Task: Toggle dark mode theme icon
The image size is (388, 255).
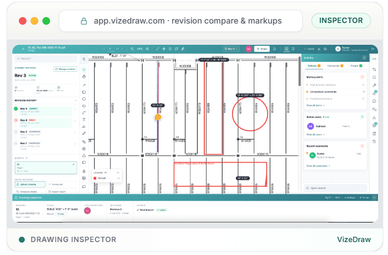Action: click(325, 49)
